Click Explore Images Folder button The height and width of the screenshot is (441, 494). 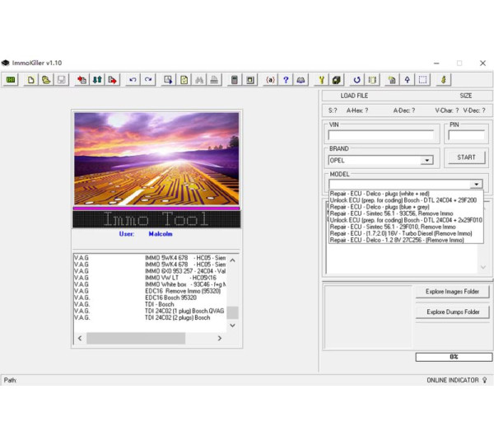452,292
